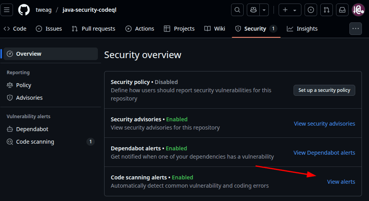Expand the plus create-new dropdown
Image resolution: width=369 pixels, height=201 pixels.
[290, 10]
